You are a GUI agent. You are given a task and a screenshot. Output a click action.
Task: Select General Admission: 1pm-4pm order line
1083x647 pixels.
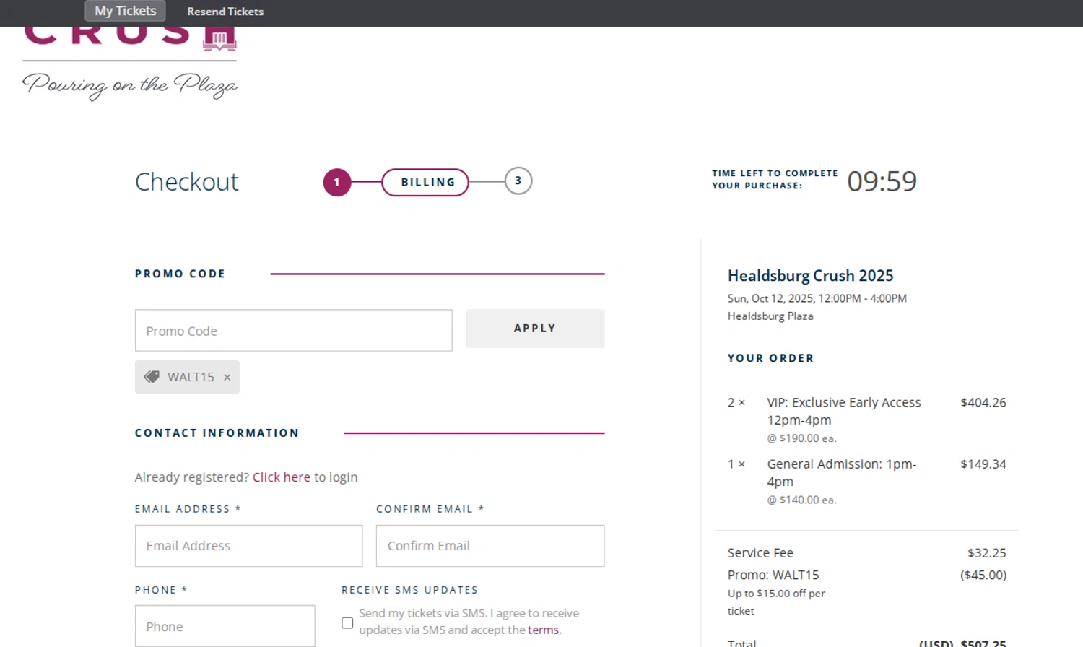tap(842, 473)
